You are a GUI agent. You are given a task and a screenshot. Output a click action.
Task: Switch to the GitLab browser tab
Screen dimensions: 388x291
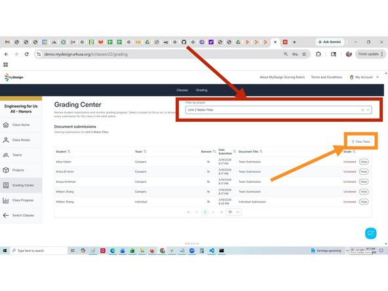click(x=101, y=42)
